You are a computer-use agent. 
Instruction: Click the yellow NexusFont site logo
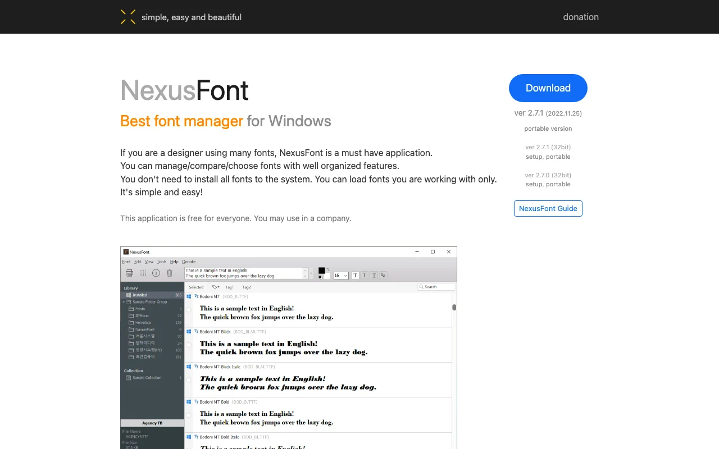tap(128, 17)
